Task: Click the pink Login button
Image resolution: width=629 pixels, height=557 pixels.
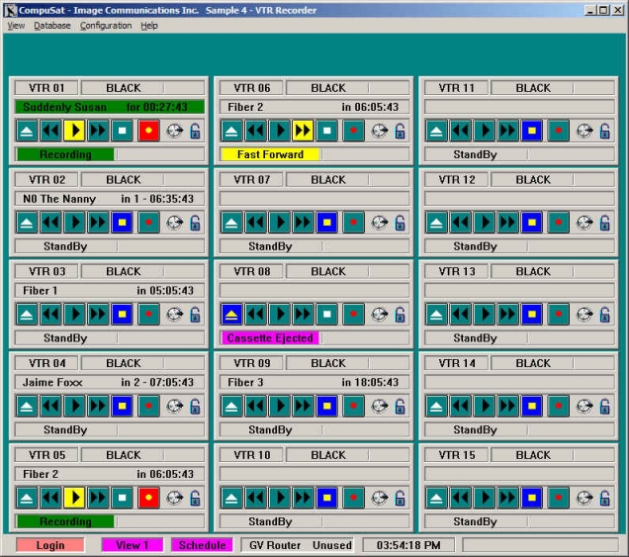Action: click(50, 545)
